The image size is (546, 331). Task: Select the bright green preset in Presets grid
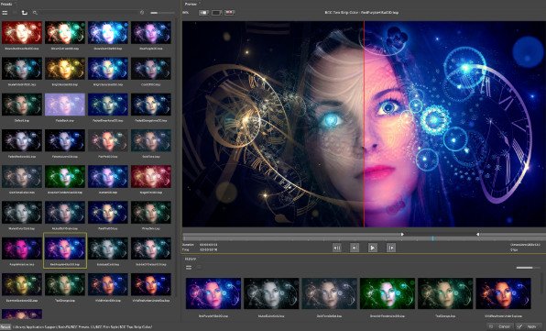tap(65, 176)
